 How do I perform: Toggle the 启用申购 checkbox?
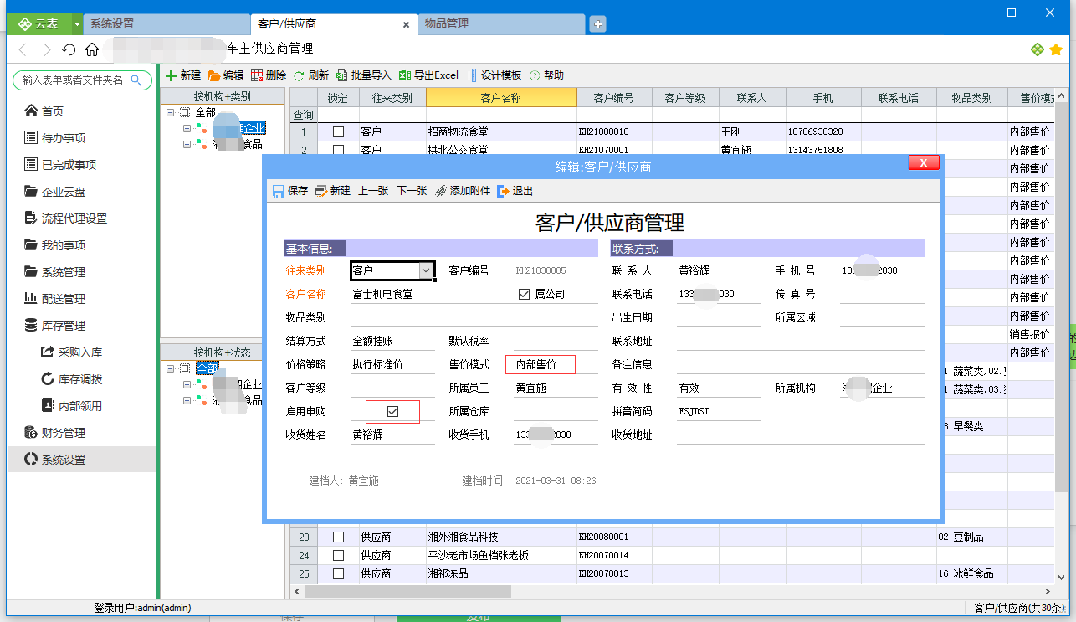[392, 411]
